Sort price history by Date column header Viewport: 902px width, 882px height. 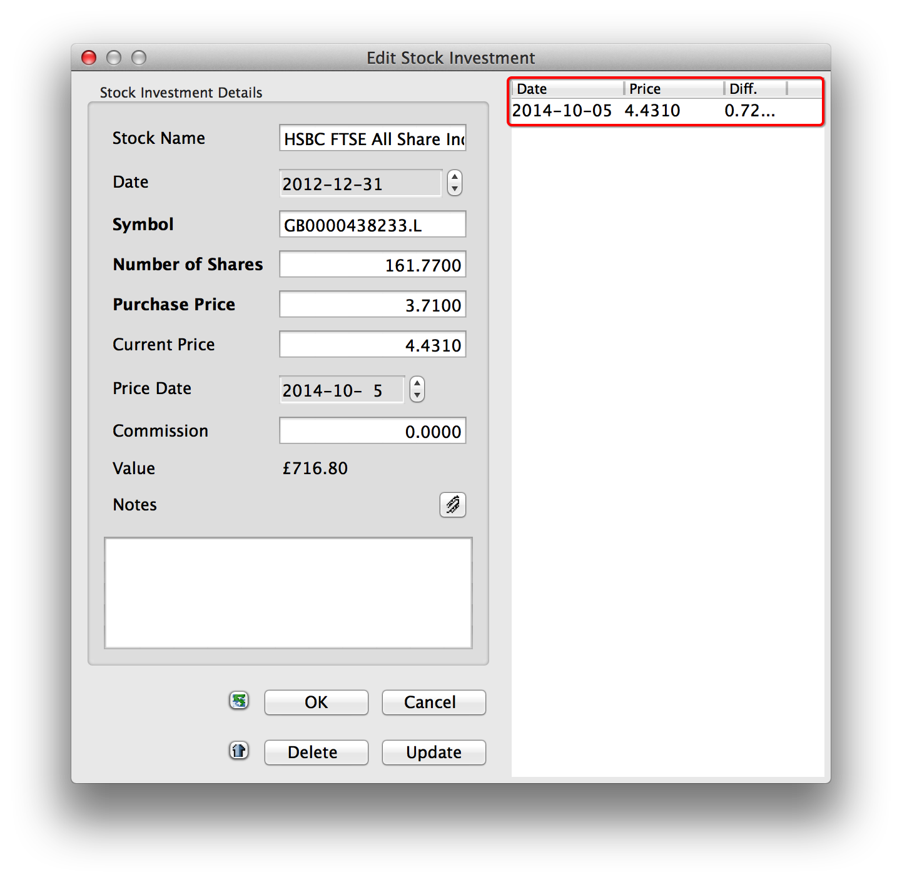(x=567, y=89)
